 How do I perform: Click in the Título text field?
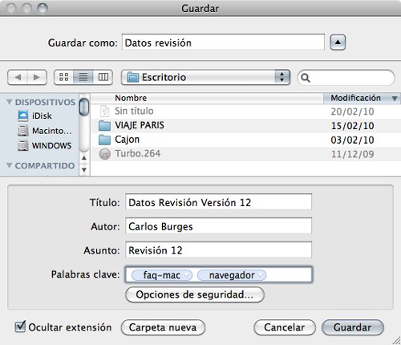click(218, 202)
